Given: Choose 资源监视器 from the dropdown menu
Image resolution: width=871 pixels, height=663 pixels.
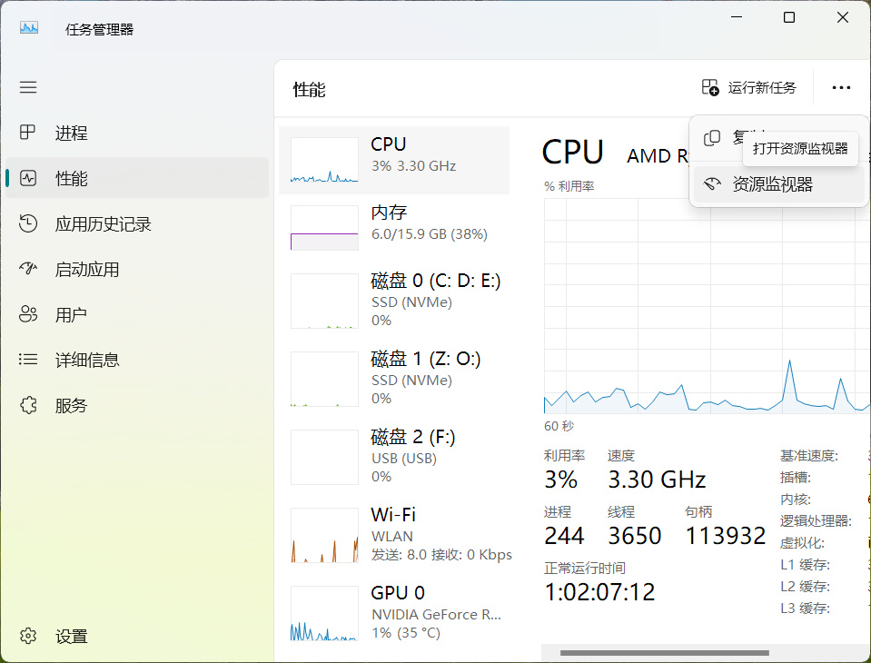Looking at the screenshot, I should [x=772, y=184].
